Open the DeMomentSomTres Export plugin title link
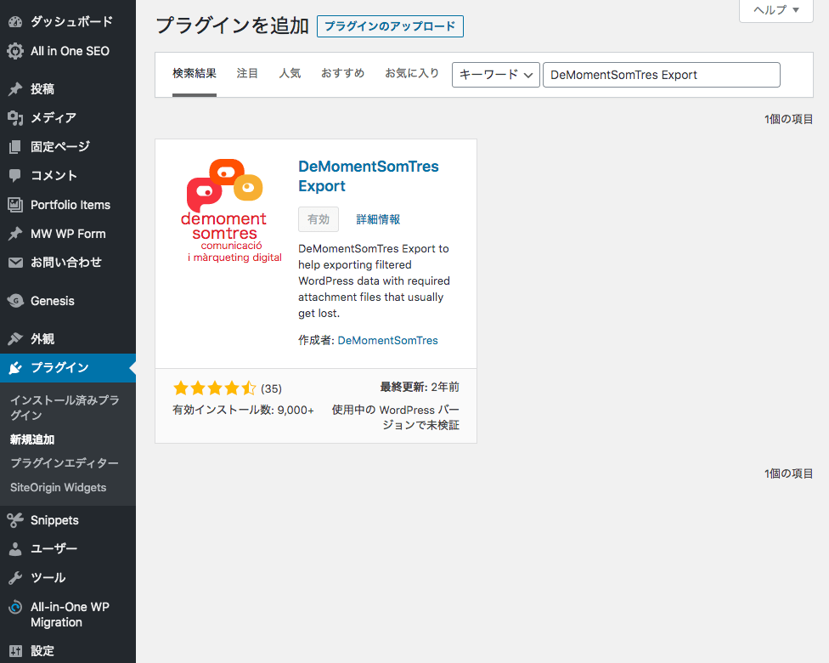Viewport: 829px width, 663px height. pyautogui.click(x=369, y=176)
